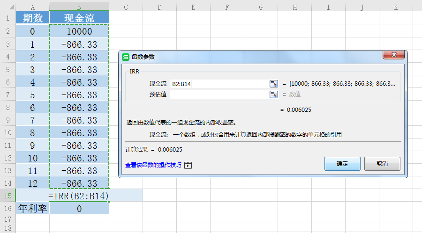The image size is (422, 233).
Task: Close the 函数参数 dialog with the X button
Action: (x=393, y=55)
